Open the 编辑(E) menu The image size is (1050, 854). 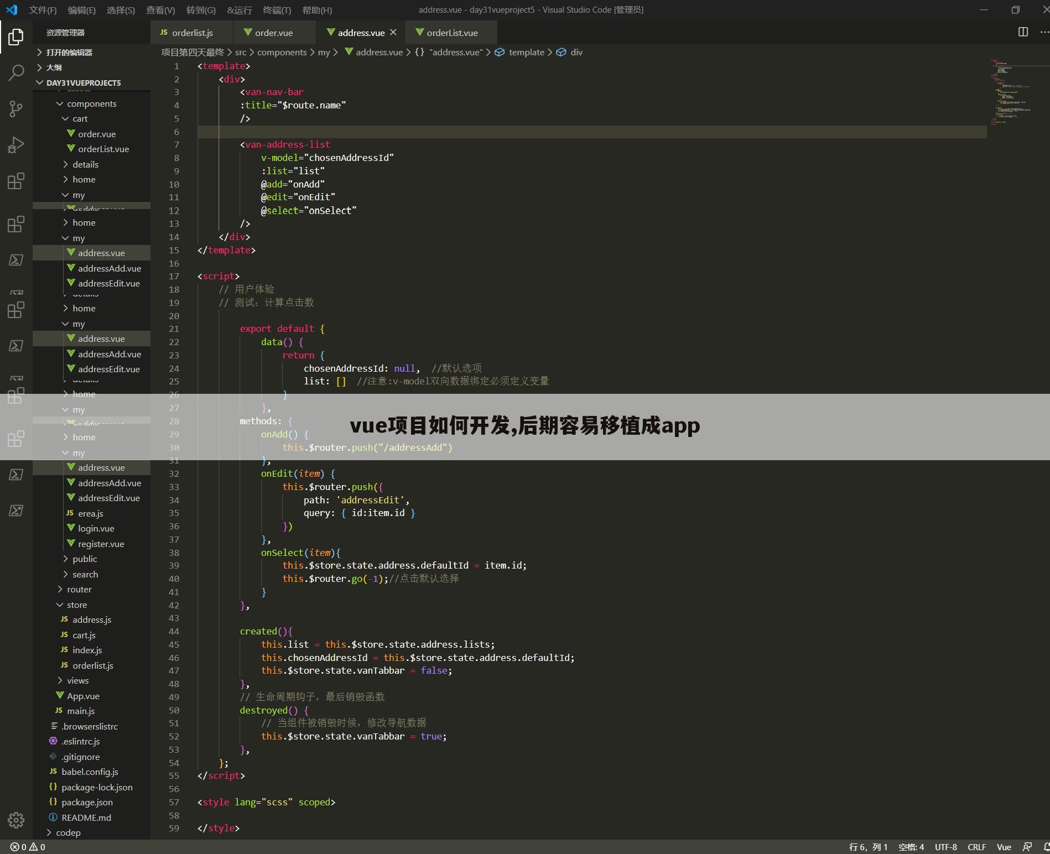(81, 10)
